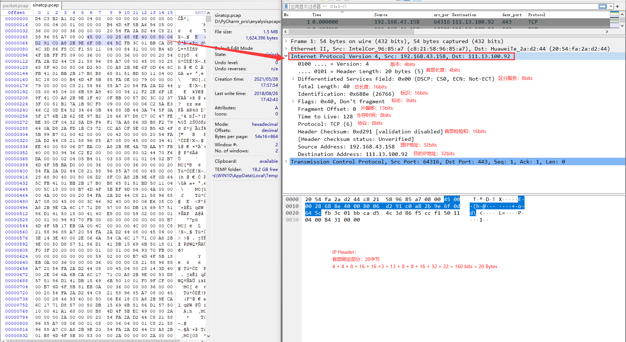The image size is (626, 342).
Task: Add a display filter button with plus
Action: (x=617, y=6)
